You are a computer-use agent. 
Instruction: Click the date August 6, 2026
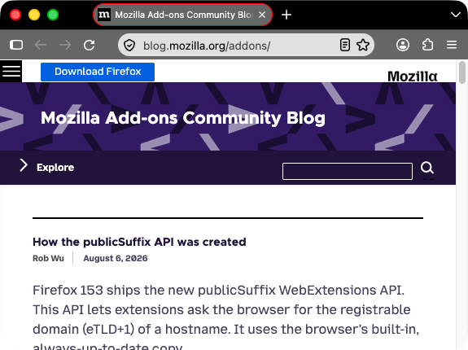point(116,258)
